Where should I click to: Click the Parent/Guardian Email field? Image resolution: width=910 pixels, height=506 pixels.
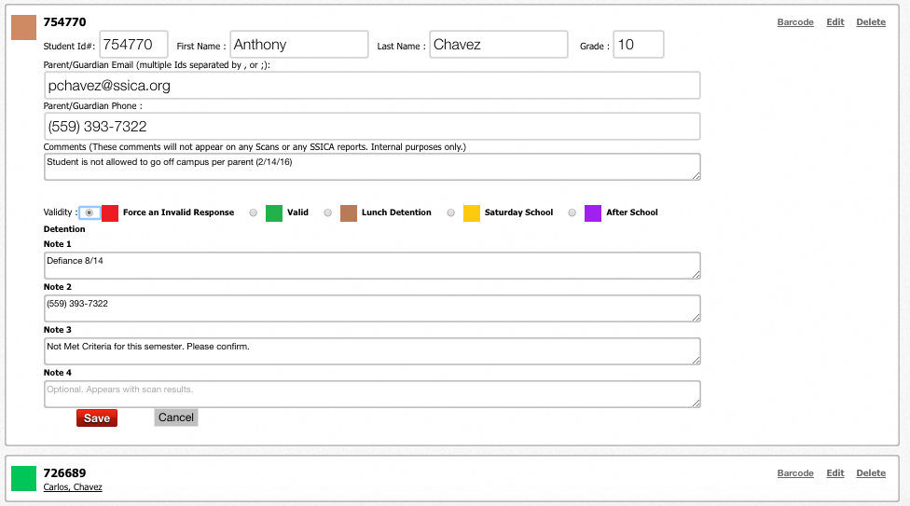(x=372, y=86)
